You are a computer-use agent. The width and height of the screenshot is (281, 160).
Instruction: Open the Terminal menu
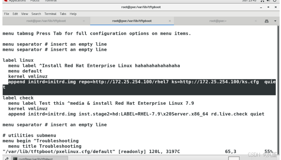click(50, 14)
